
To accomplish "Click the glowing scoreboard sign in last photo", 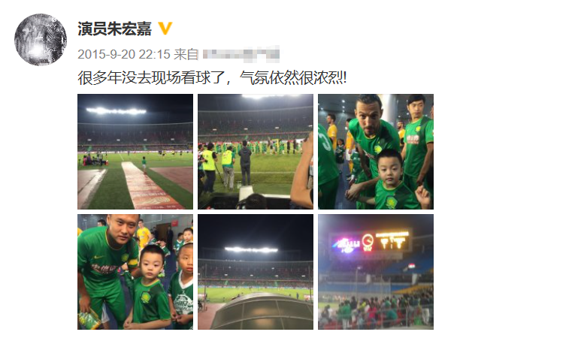I will 371,242.
